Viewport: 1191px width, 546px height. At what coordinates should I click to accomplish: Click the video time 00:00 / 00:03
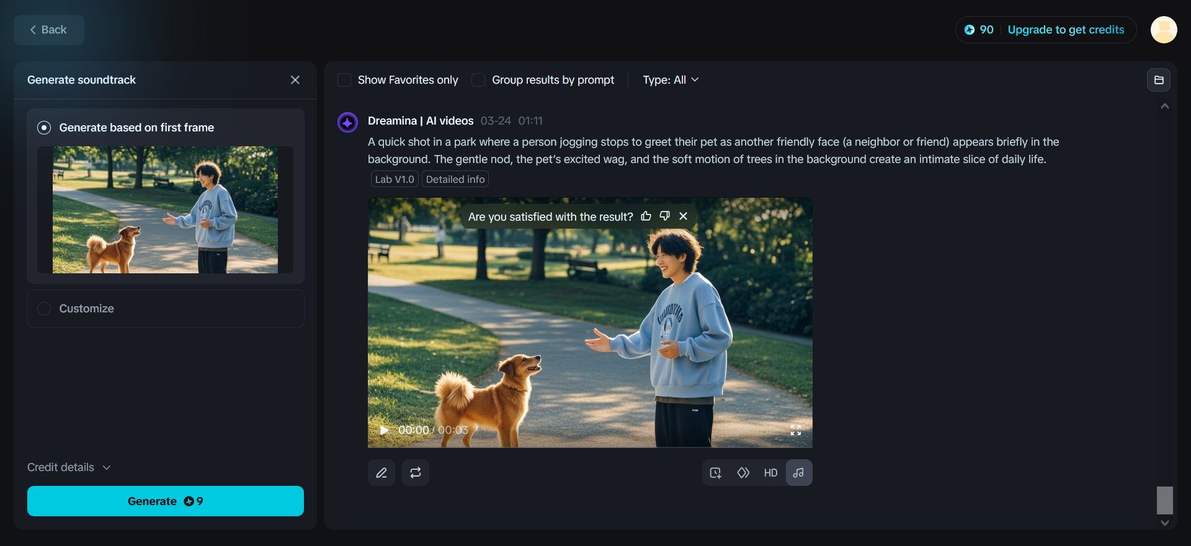433,430
